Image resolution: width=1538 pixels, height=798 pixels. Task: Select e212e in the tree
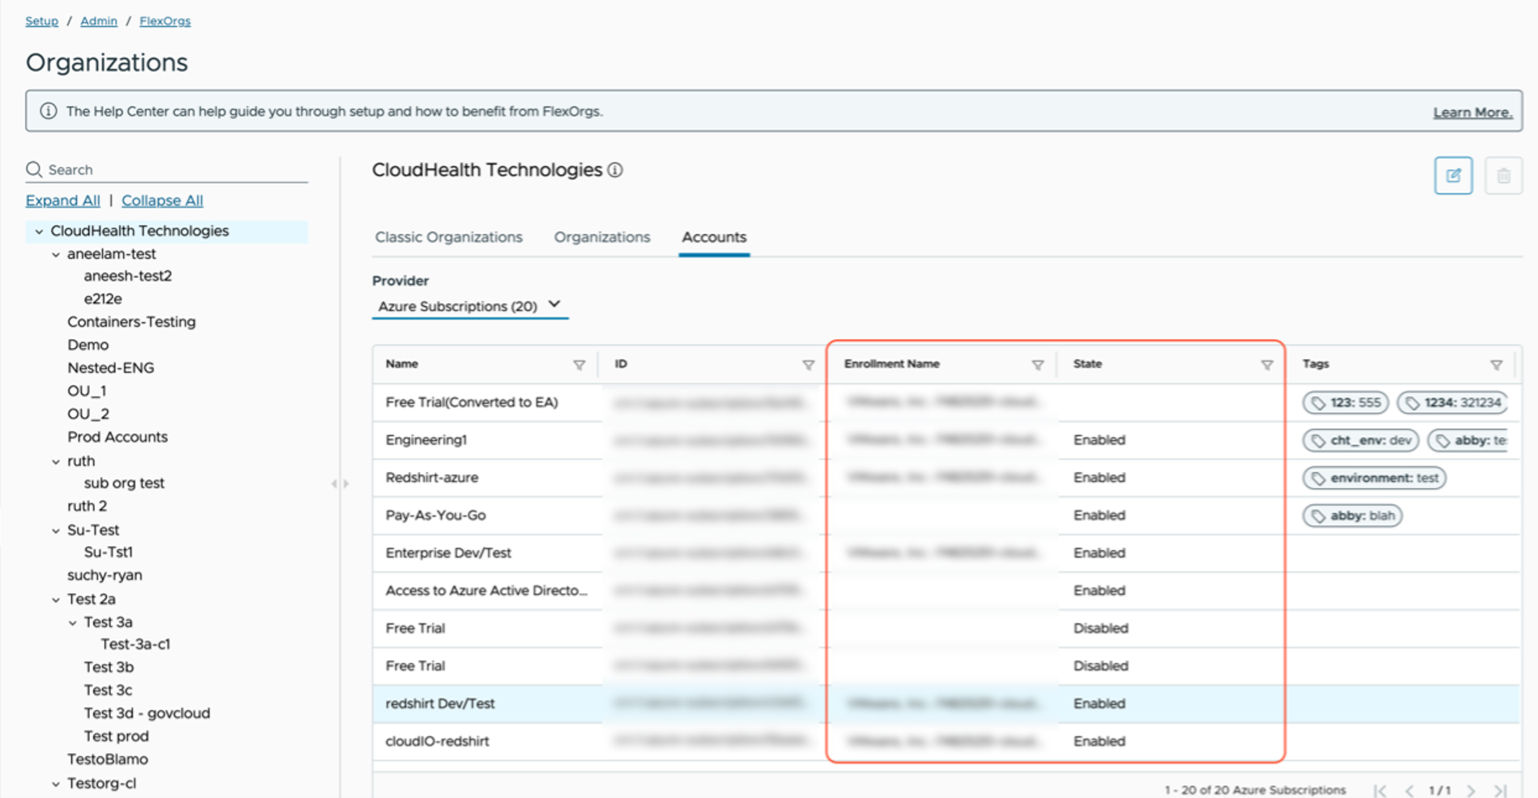103,299
